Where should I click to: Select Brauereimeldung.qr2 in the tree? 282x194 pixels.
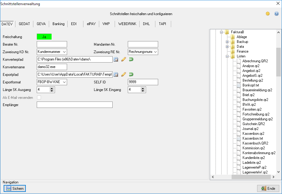pos(257,90)
